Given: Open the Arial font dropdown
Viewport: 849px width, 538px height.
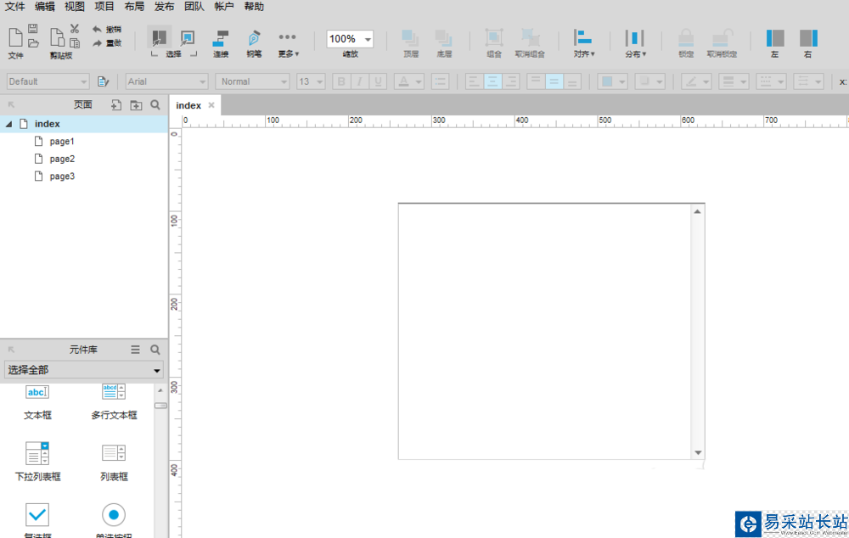Looking at the screenshot, I should pos(166,81).
